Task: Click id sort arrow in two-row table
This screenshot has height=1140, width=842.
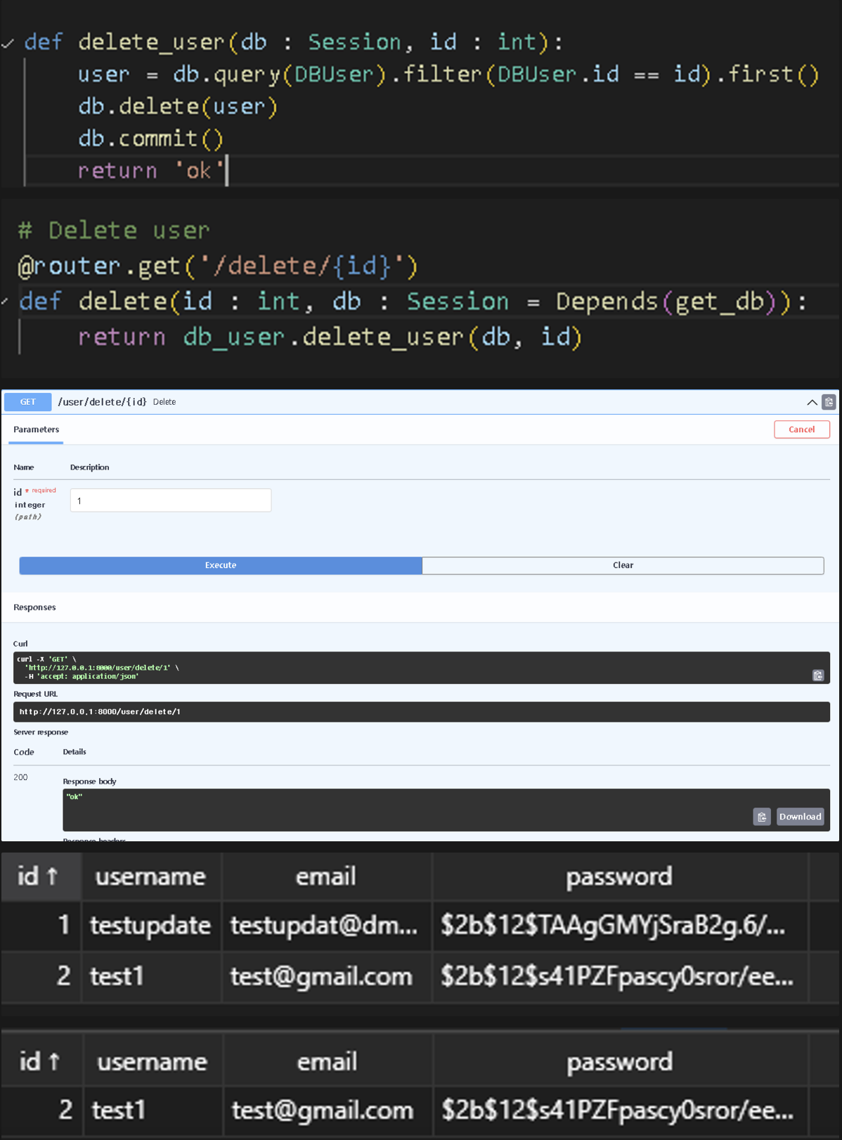Action: click(x=52, y=876)
